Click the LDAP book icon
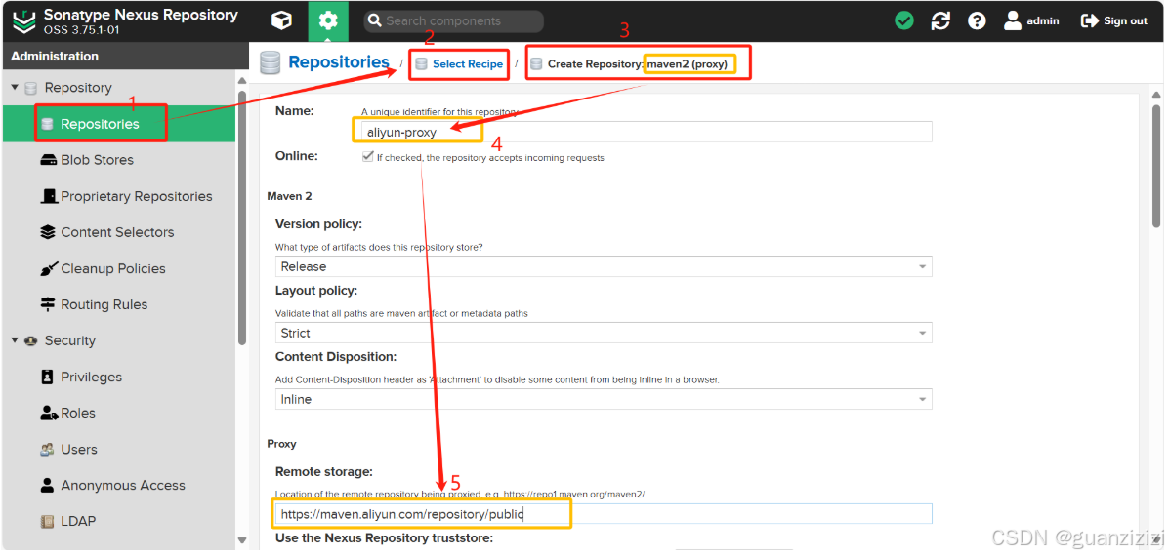Image resolution: width=1169 pixels, height=557 pixels. (48, 521)
